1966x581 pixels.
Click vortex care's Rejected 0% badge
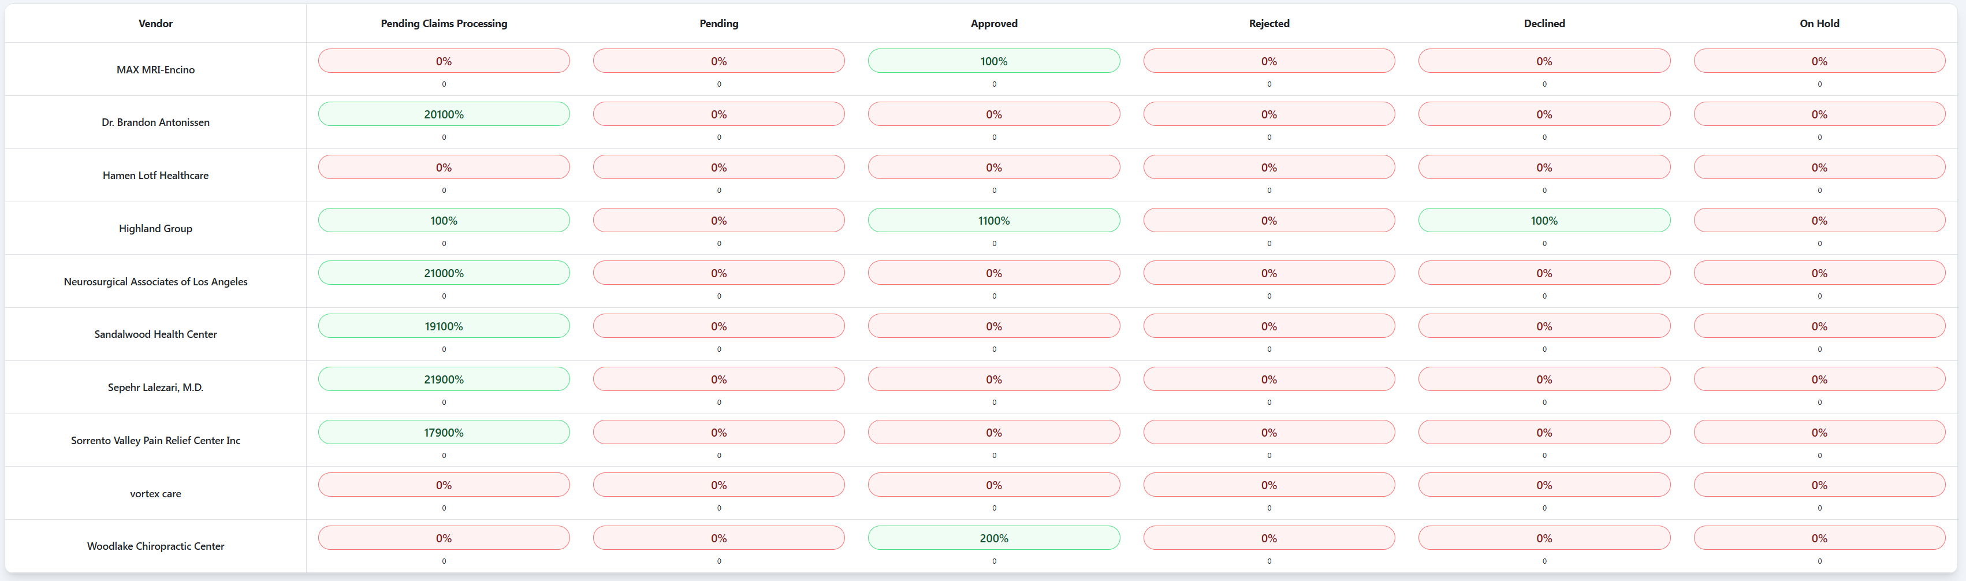1268,484
